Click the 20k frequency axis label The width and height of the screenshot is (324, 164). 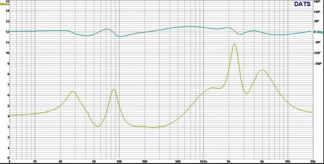coord(312,161)
